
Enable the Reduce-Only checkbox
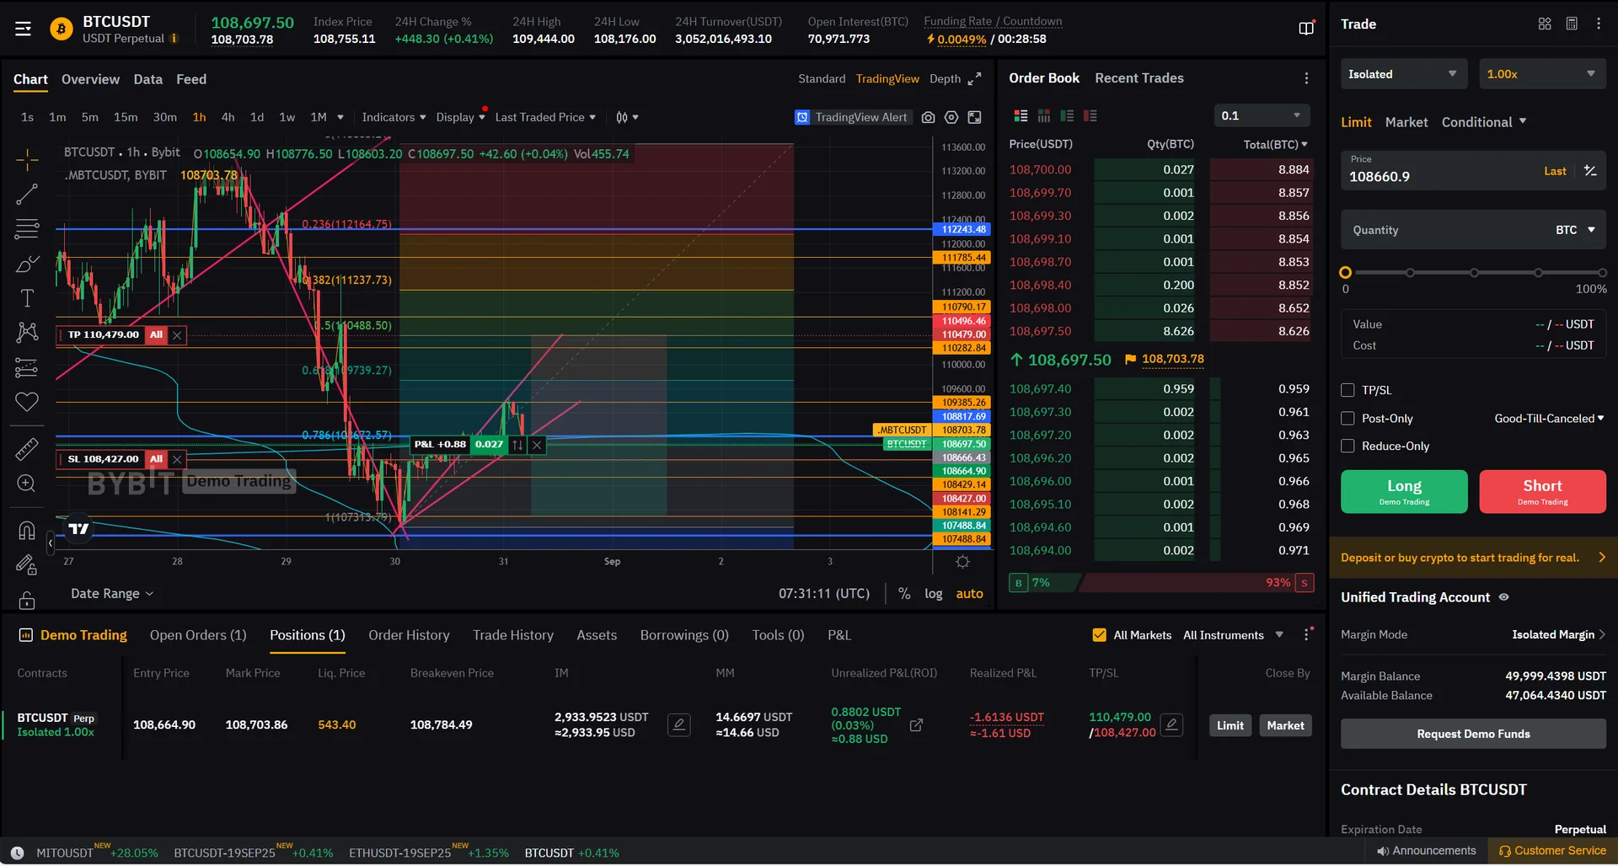[1347, 446]
